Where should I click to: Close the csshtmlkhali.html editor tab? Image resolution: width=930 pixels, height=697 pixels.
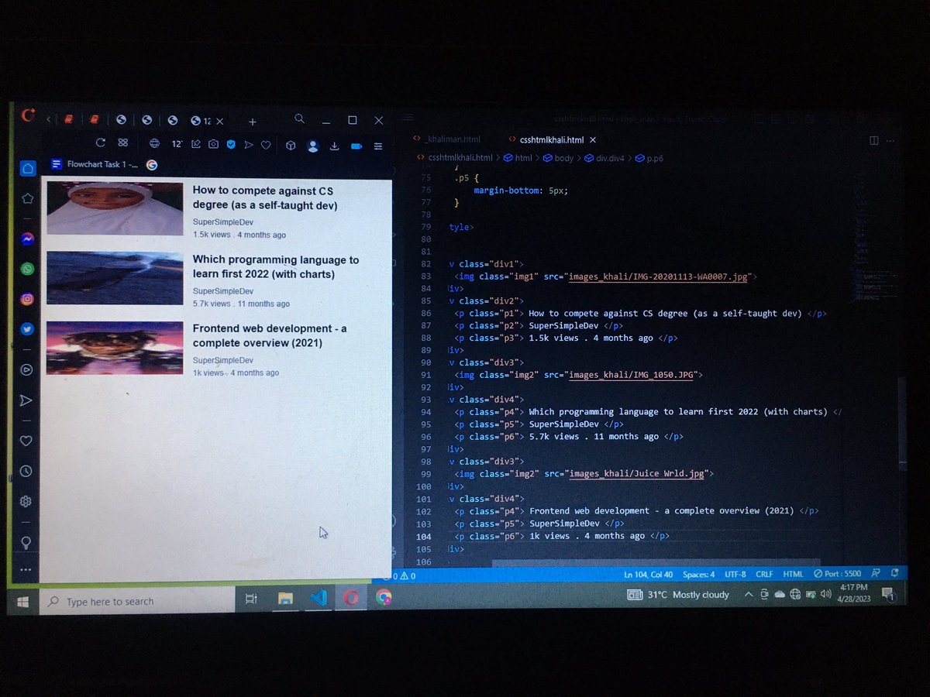(593, 140)
